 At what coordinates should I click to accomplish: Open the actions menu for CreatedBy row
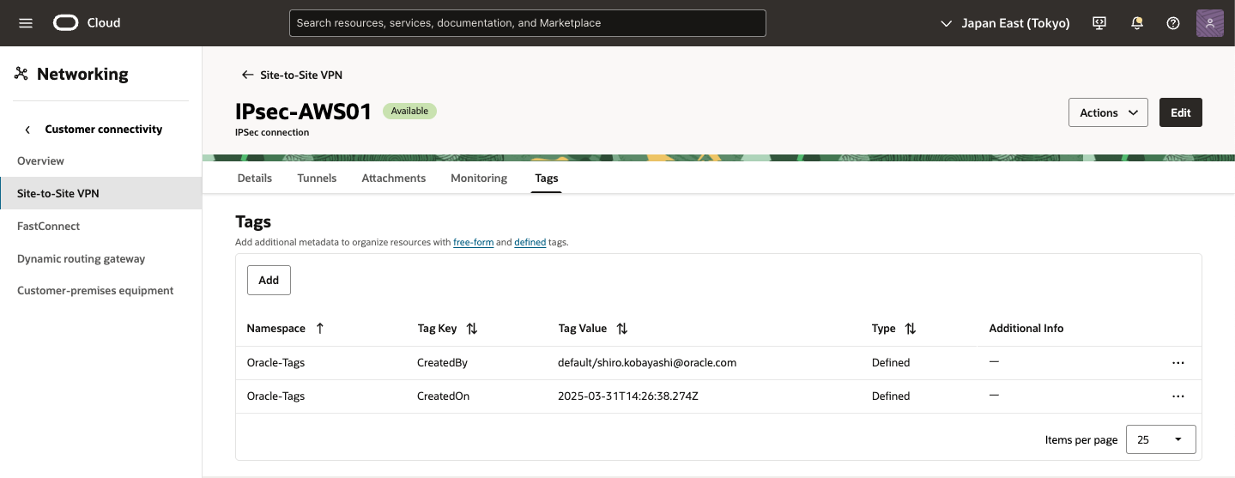[x=1178, y=363]
